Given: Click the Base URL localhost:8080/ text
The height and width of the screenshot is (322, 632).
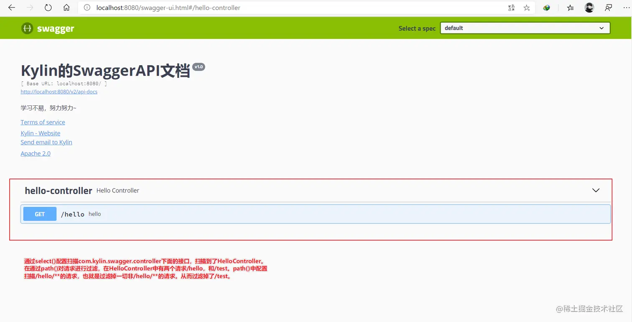Looking at the screenshot, I should tap(64, 84).
